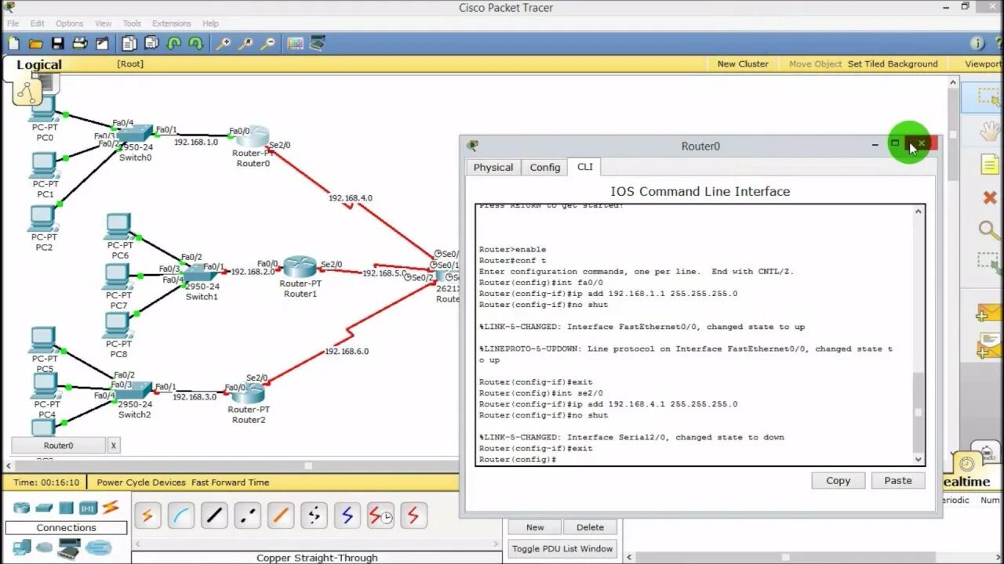Zoom out with the minus magnifier
The height and width of the screenshot is (564, 1004).
coord(267,44)
